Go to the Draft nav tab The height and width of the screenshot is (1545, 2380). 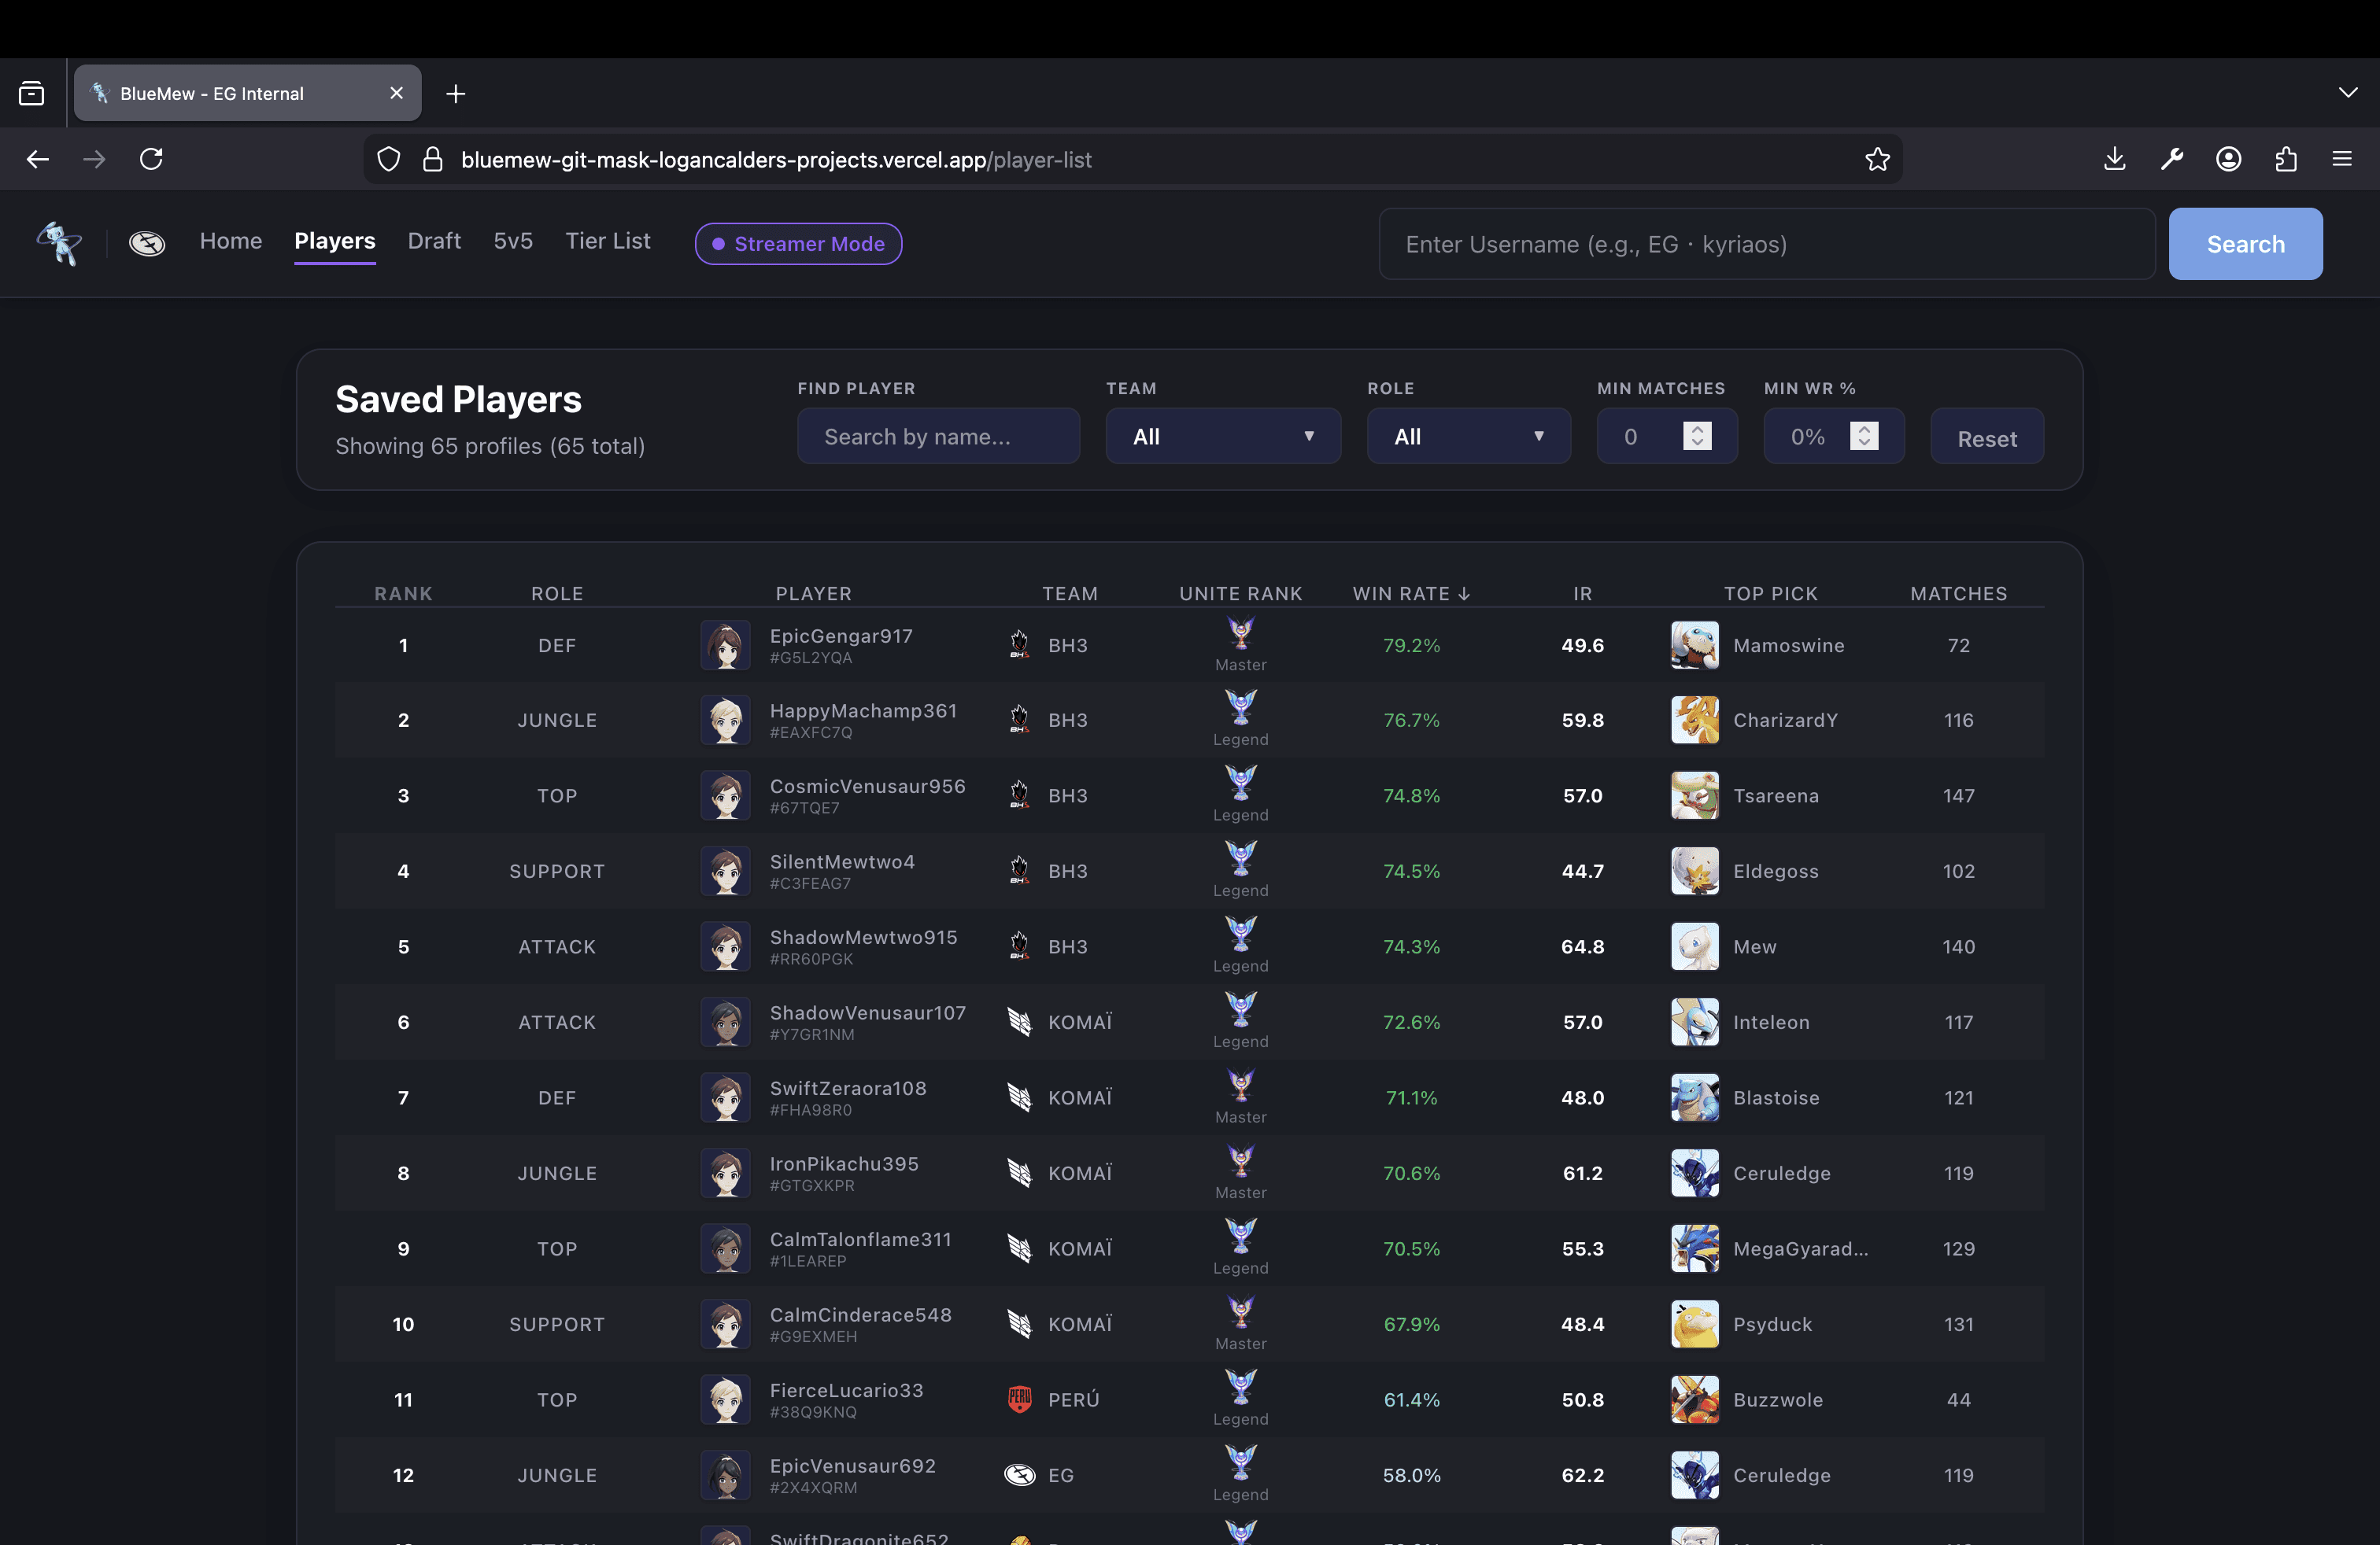pyautogui.click(x=434, y=241)
